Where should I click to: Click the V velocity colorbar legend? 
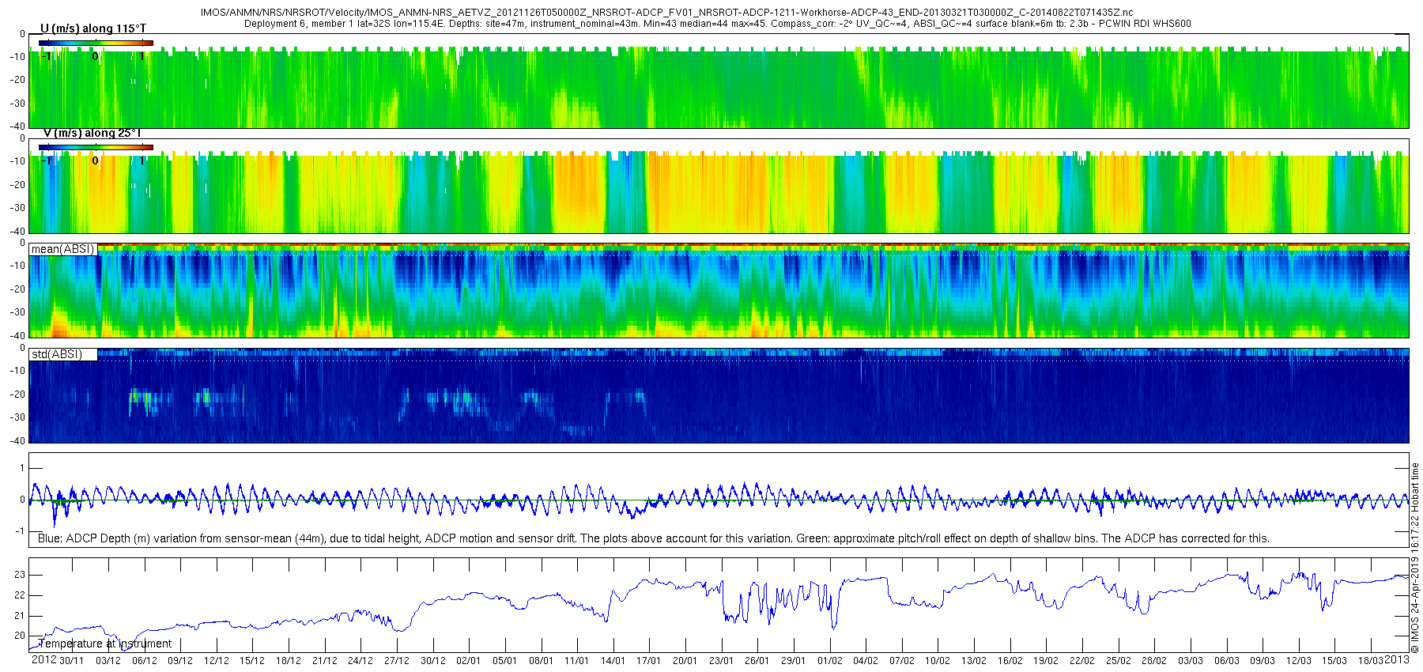(x=96, y=147)
